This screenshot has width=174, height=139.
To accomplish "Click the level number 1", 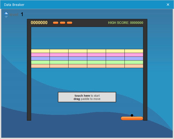I will (x=22, y=14).
